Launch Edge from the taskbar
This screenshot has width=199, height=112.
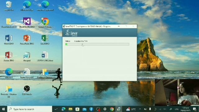coord(63,109)
